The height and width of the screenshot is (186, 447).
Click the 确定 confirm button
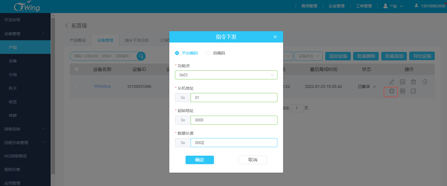[199, 160]
